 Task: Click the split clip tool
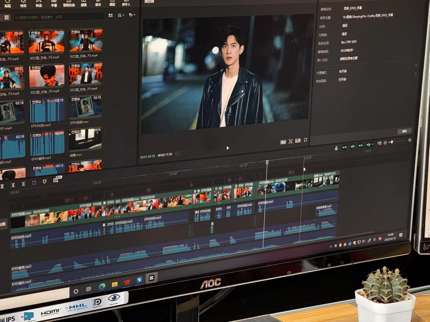click(1, 186)
